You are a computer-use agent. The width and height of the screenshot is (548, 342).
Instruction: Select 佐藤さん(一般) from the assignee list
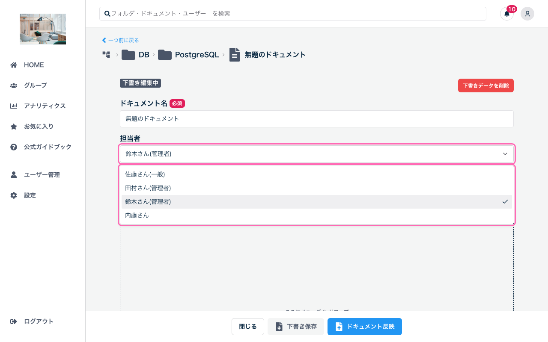coord(145,174)
